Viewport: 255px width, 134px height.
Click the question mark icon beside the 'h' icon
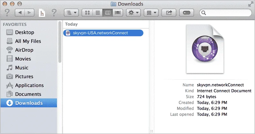pyautogui.click(x=54, y=13)
